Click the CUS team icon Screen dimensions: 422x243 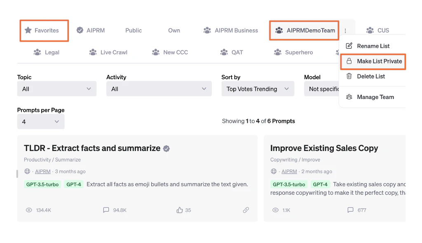pos(370,30)
